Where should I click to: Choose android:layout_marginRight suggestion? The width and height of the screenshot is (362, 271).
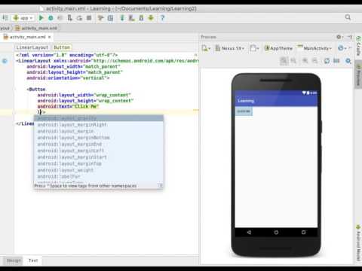pyautogui.click(x=99, y=125)
